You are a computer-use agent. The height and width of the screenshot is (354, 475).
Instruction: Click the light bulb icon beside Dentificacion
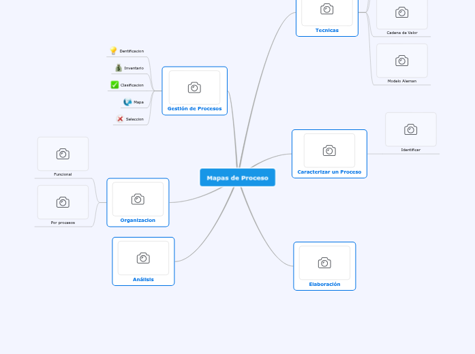(x=113, y=50)
